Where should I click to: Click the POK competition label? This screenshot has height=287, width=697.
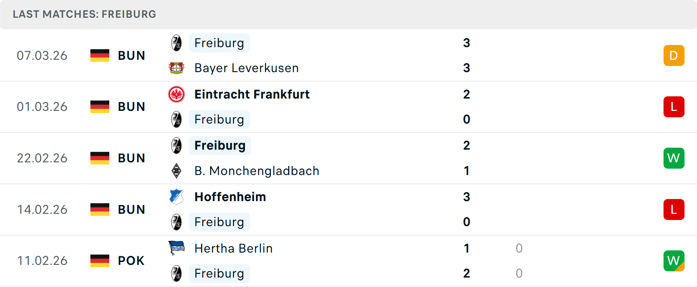coord(131,261)
